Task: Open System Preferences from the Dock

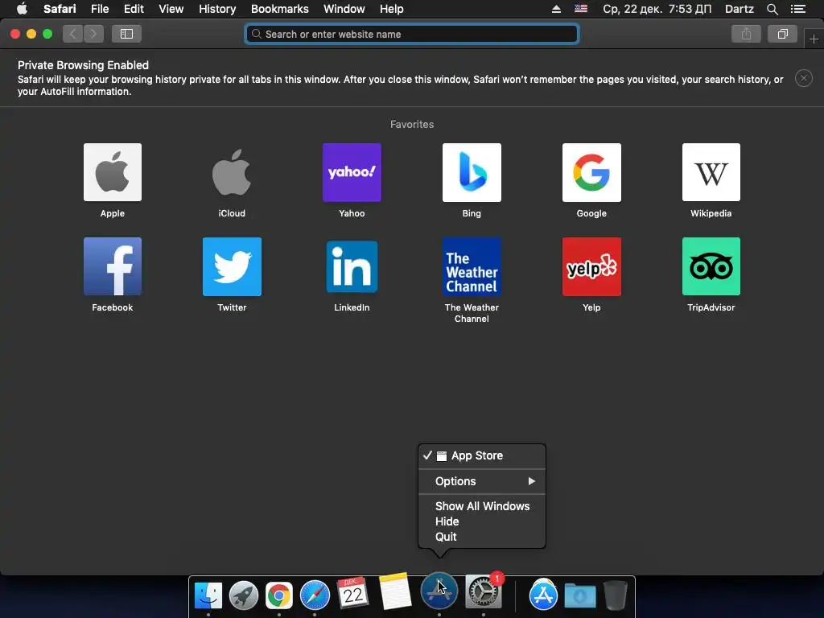Action: (x=484, y=591)
